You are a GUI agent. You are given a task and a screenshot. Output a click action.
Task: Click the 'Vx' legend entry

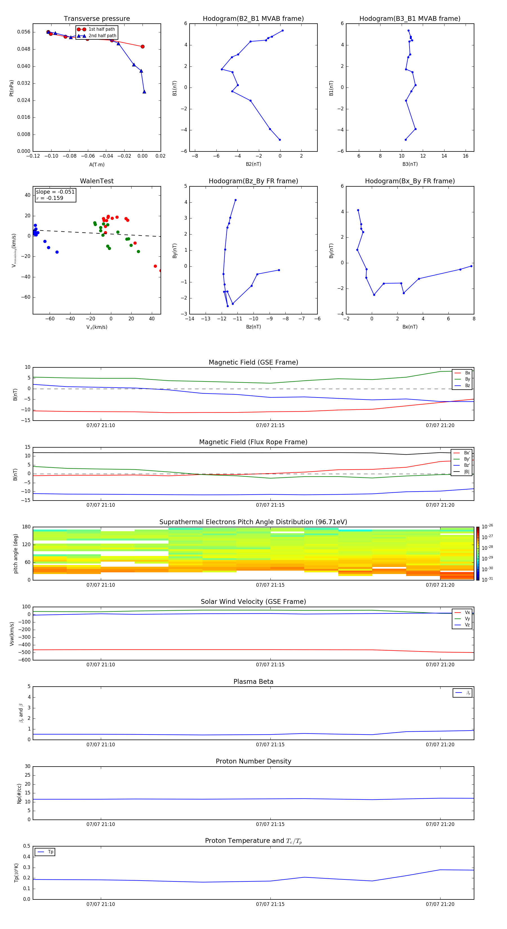(462, 612)
